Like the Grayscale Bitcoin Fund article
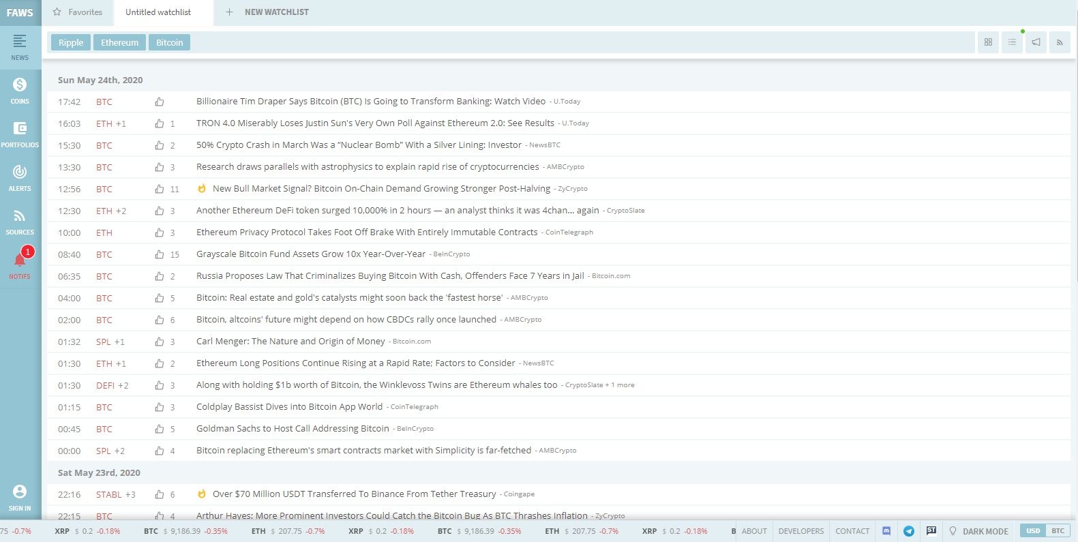The image size is (1078, 542). click(x=160, y=254)
